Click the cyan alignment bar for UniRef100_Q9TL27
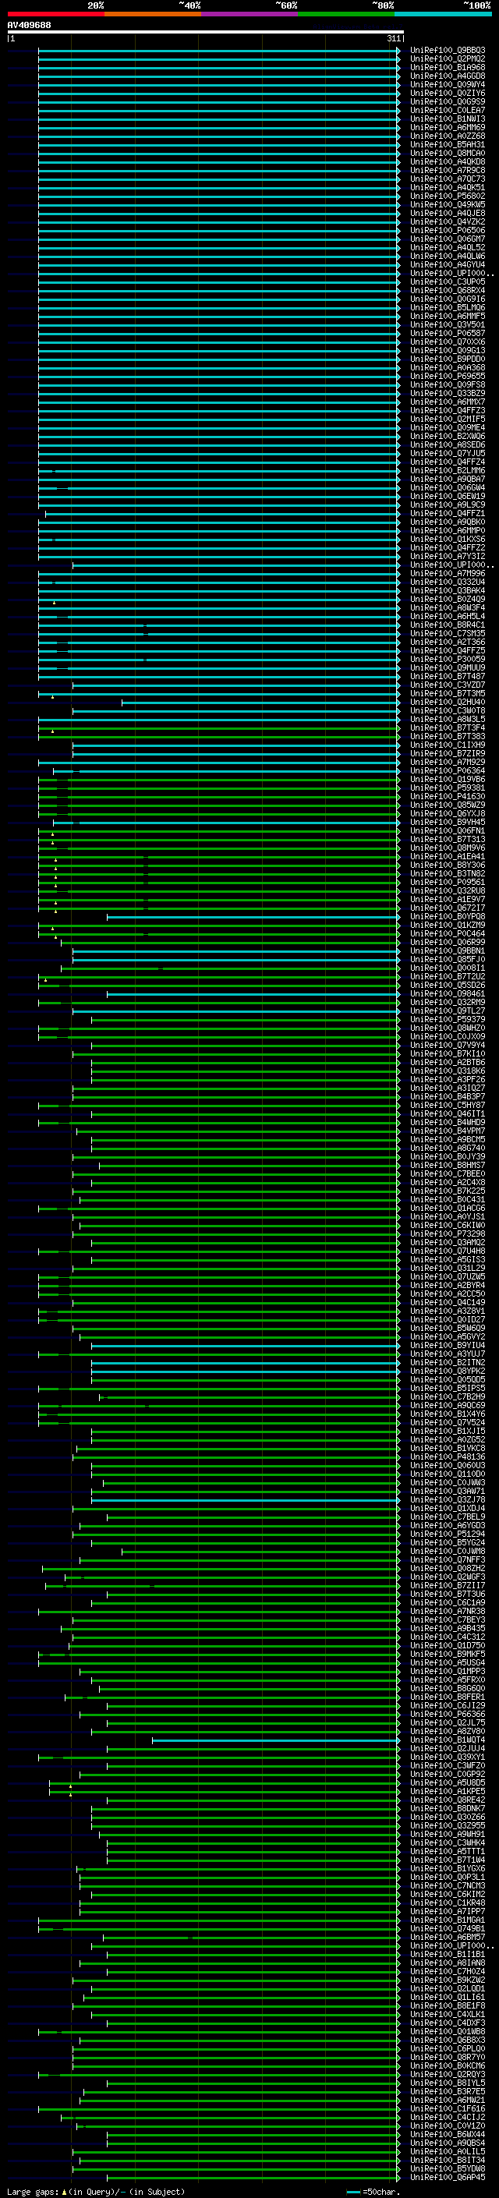The width and height of the screenshot is (499, 2198). pos(235,1011)
